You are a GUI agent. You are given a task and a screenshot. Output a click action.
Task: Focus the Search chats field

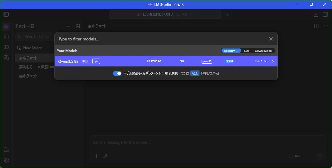pyautogui.click(x=35, y=37)
